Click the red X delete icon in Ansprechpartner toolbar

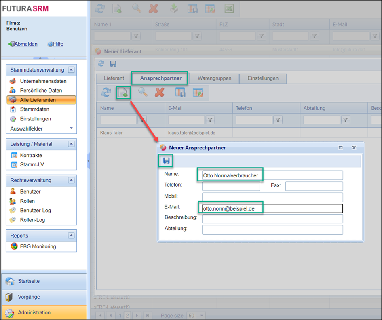point(160,92)
